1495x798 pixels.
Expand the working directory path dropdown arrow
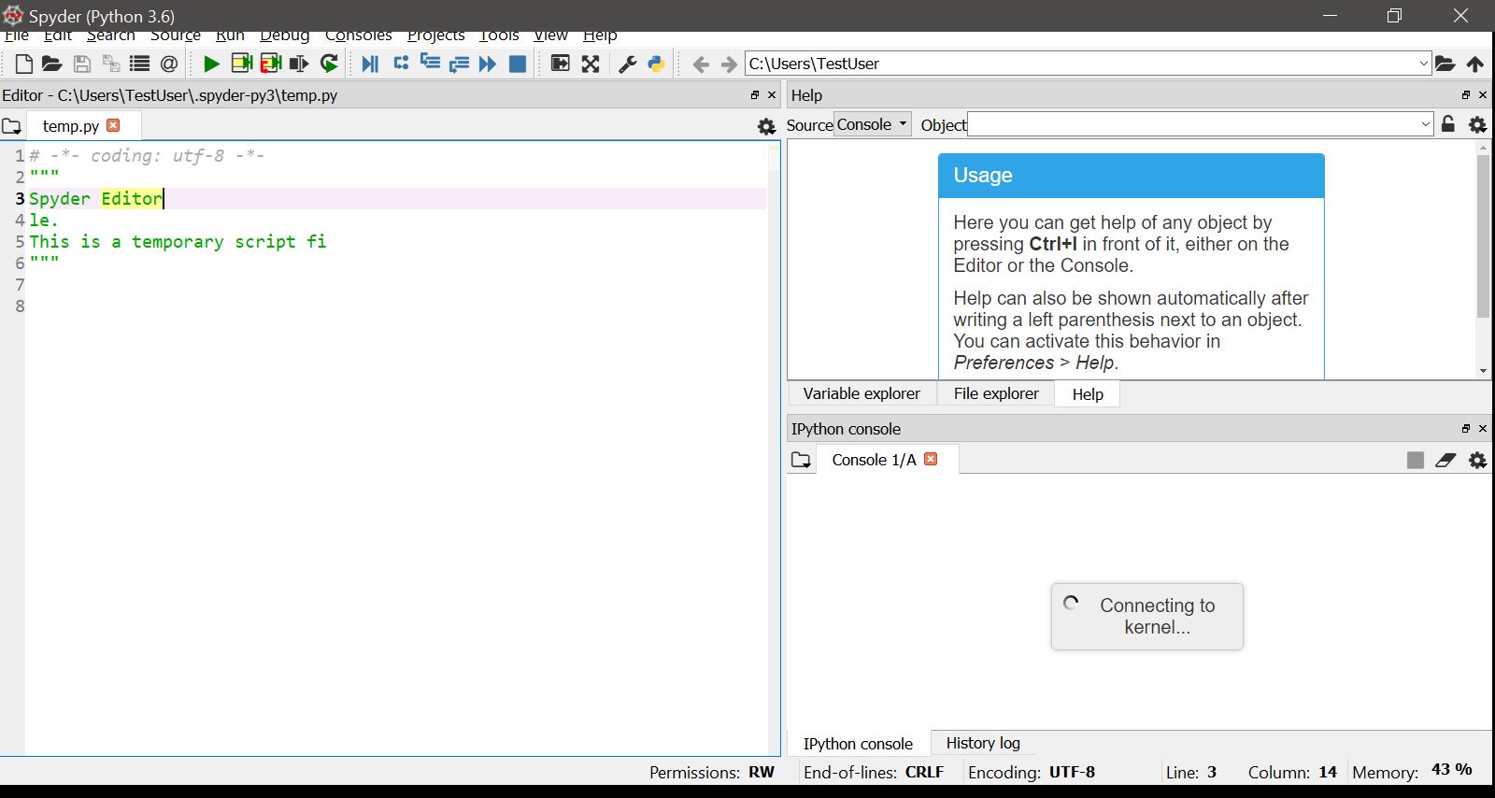click(1424, 64)
